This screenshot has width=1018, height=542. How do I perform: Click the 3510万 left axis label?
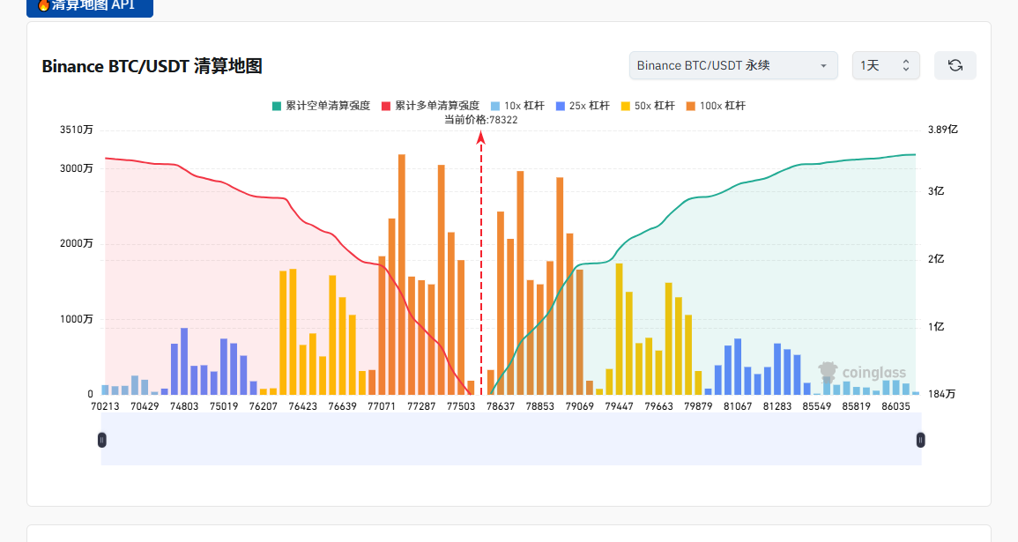pos(77,130)
